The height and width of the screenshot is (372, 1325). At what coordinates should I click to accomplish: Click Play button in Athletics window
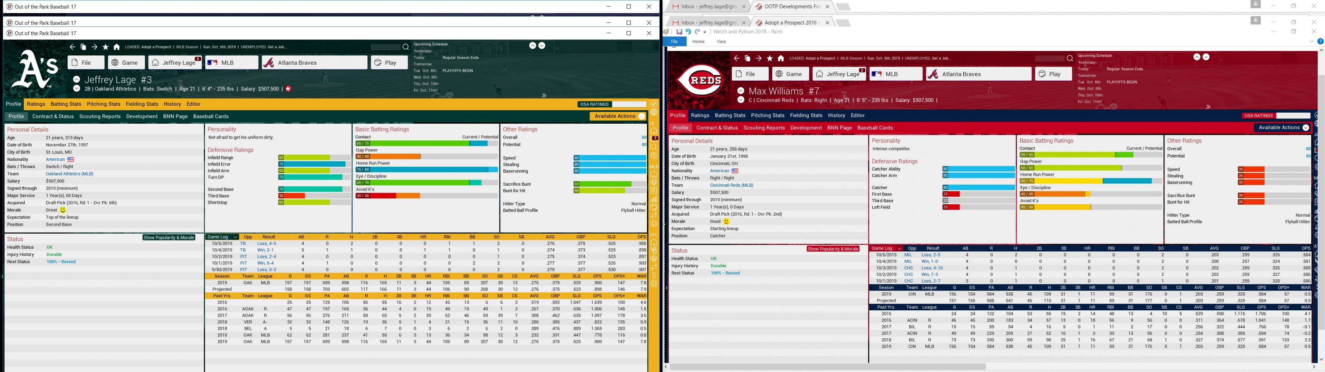(x=389, y=63)
